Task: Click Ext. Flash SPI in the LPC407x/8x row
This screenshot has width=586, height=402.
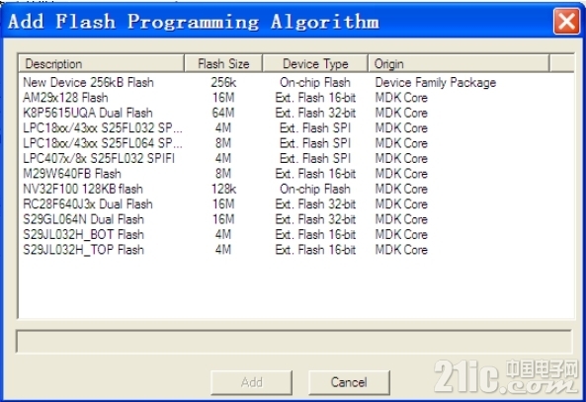Action: [x=315, y=158]
